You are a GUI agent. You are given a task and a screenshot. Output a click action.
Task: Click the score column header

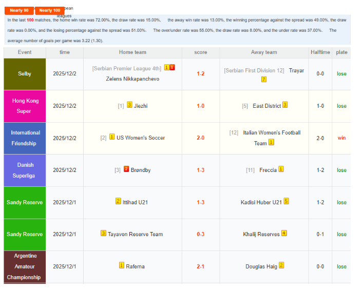[x=201, y=52]
